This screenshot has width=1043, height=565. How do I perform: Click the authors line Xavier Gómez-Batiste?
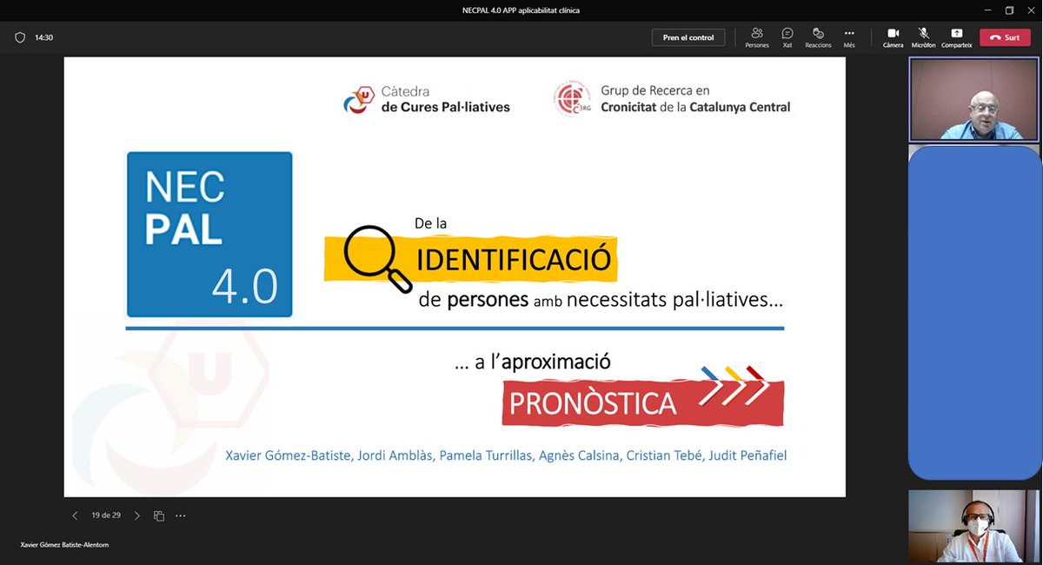(x=506, y=455)
